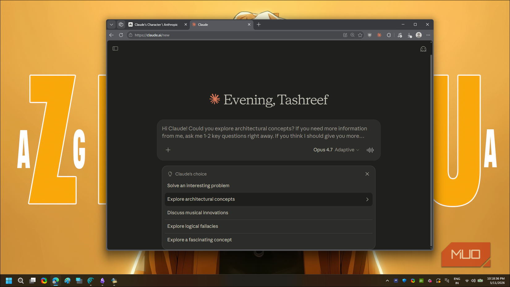Viewport: 510px width, 287px height.
Task: Open Windows taskbar Search
Action: 21,281
